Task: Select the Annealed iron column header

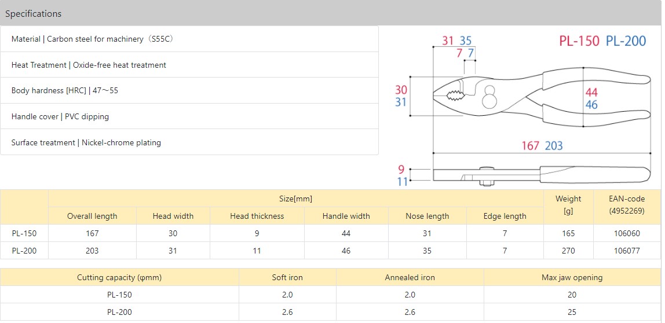Action: tap(410, 277)
